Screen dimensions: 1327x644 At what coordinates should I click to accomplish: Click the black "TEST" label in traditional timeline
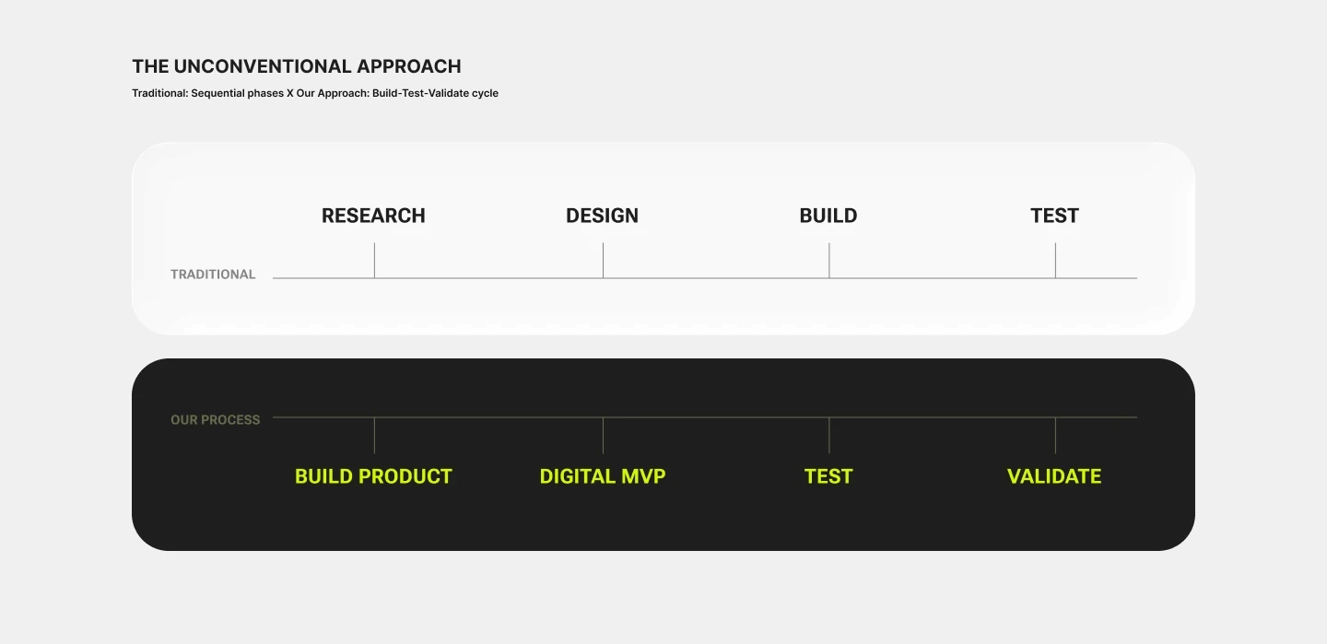(1054, 216)
